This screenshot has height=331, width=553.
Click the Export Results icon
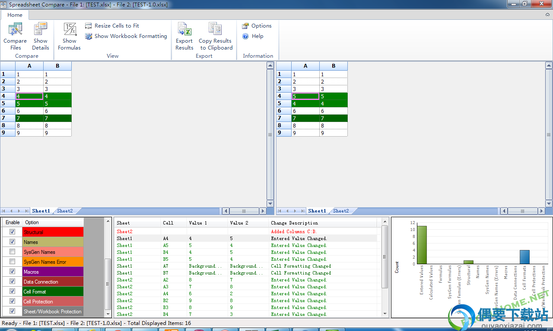coord(184,29)
